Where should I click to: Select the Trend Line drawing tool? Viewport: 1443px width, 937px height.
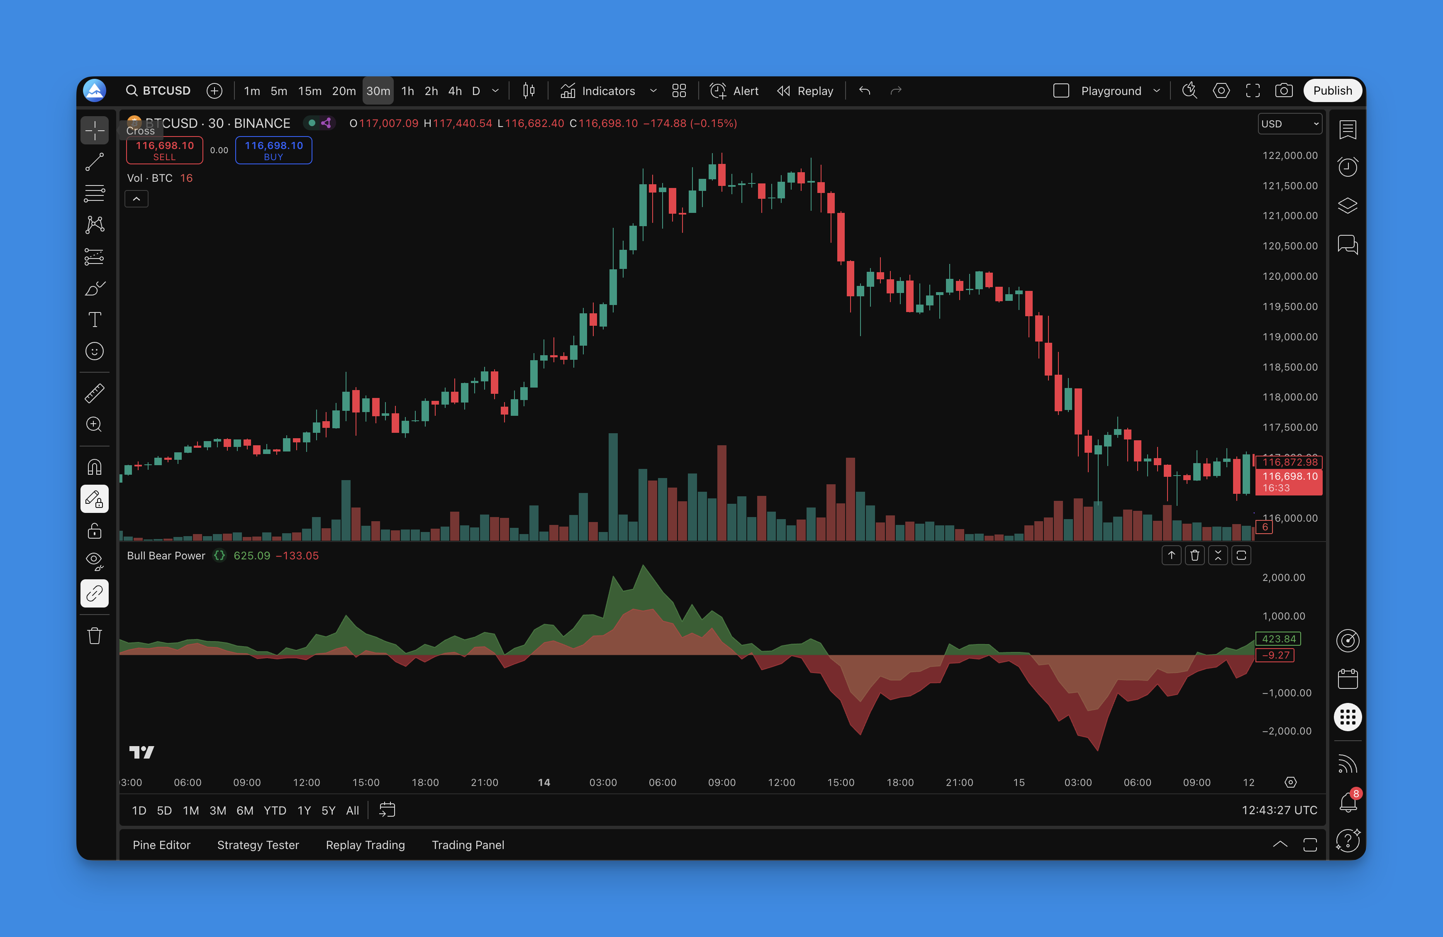(95, 162)
